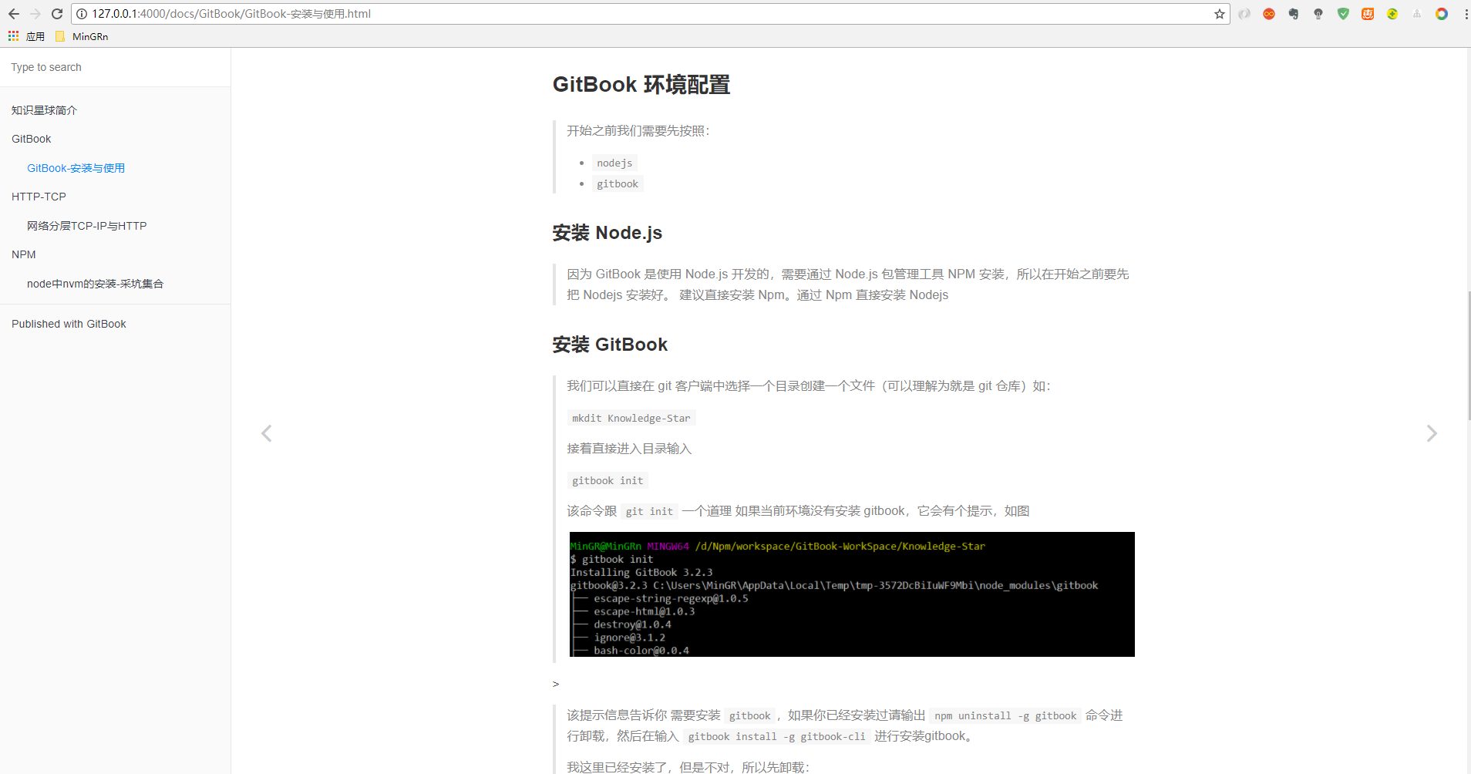The image size is (1471, 774).
Task: Select GitBook-安装与使用 in the sidebar
Action: [x=76, y=168]
